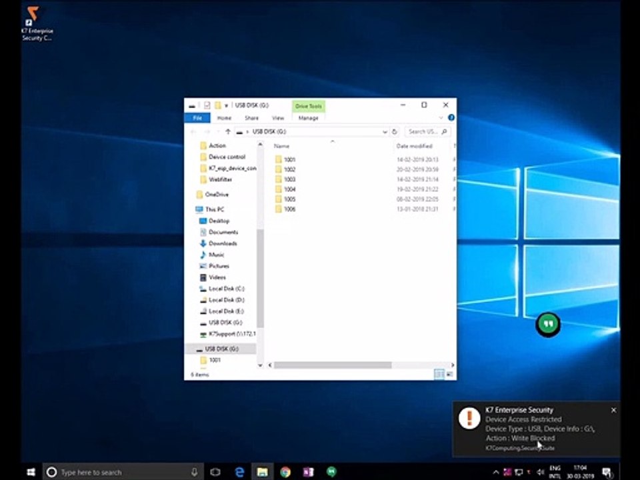Open the File ribbon tab

coord(197,118)
